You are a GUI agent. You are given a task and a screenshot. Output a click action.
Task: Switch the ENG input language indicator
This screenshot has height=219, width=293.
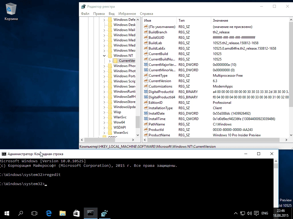coord(265,213)
